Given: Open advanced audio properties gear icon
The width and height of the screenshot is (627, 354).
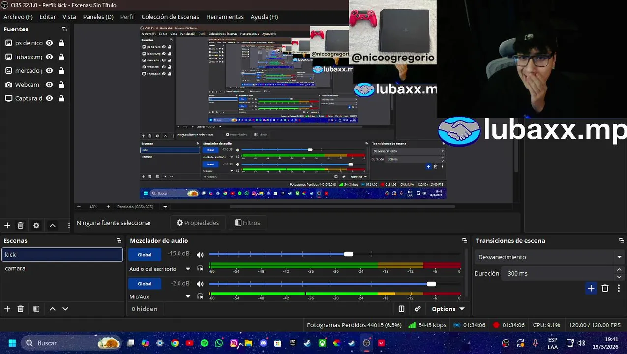Looking at the screenshot, I should 418,309.
